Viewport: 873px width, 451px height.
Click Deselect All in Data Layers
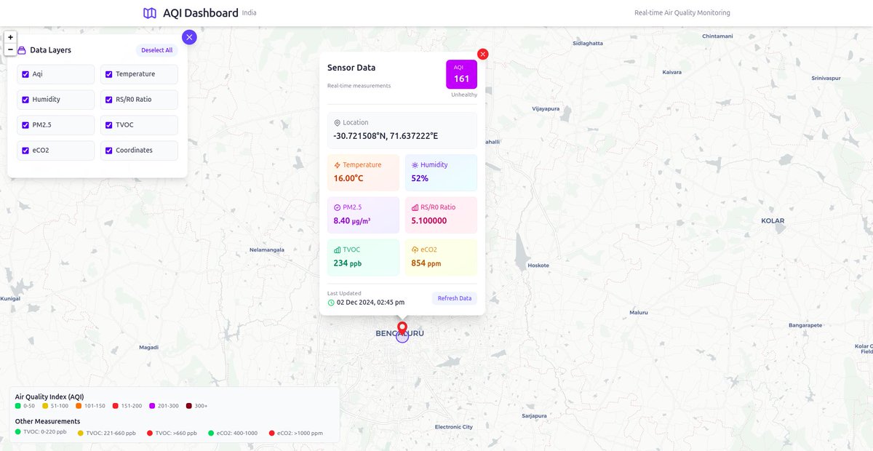click(x=156, y=49)
